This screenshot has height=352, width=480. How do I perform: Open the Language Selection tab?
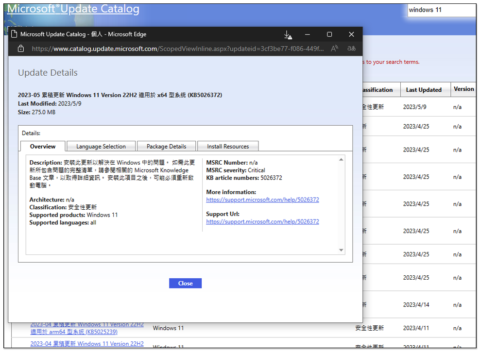[x=101, y=146]
